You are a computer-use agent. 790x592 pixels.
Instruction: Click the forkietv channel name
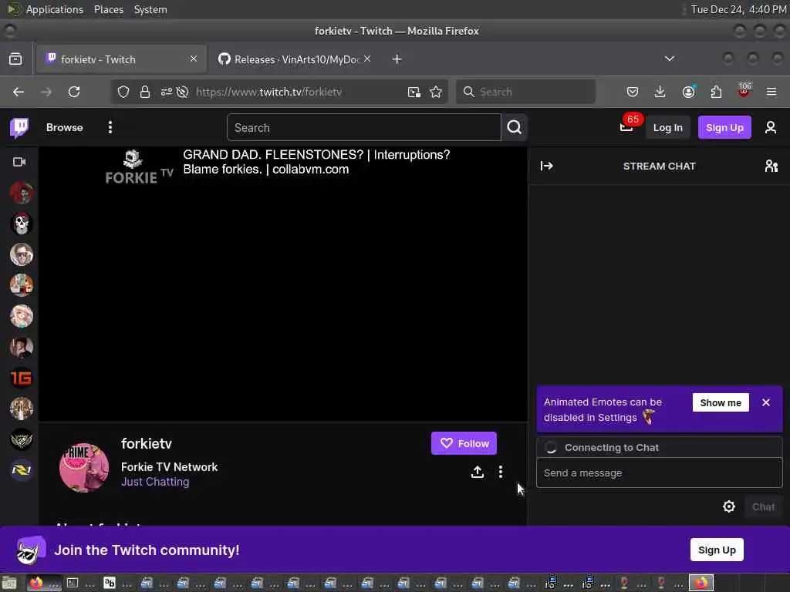click(147, 443)
